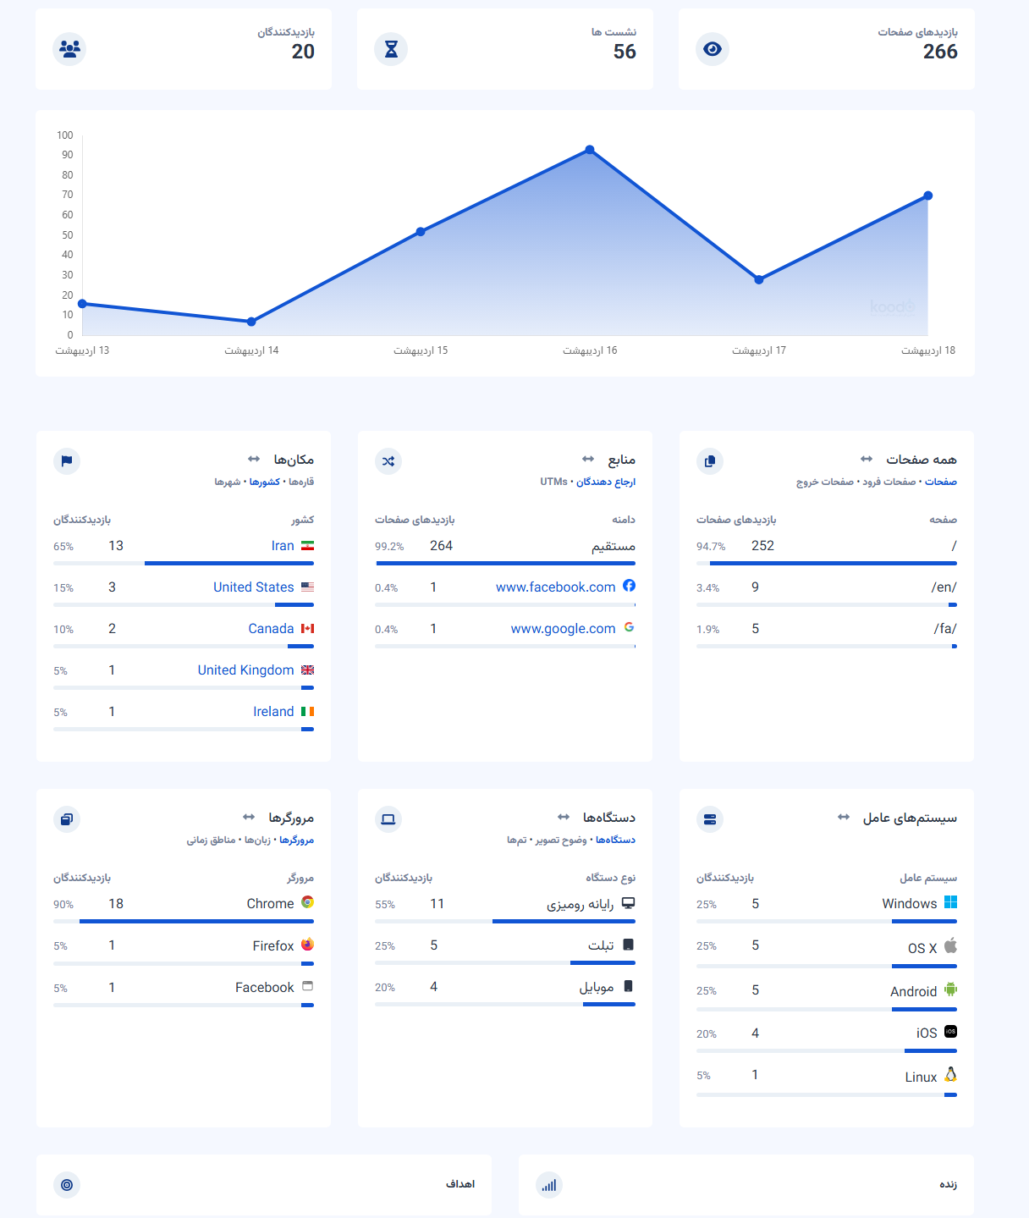Expand the locations panel (مکان‌ها) arrows
This screenshot has height=1218, width=1029.
point(254,459)
